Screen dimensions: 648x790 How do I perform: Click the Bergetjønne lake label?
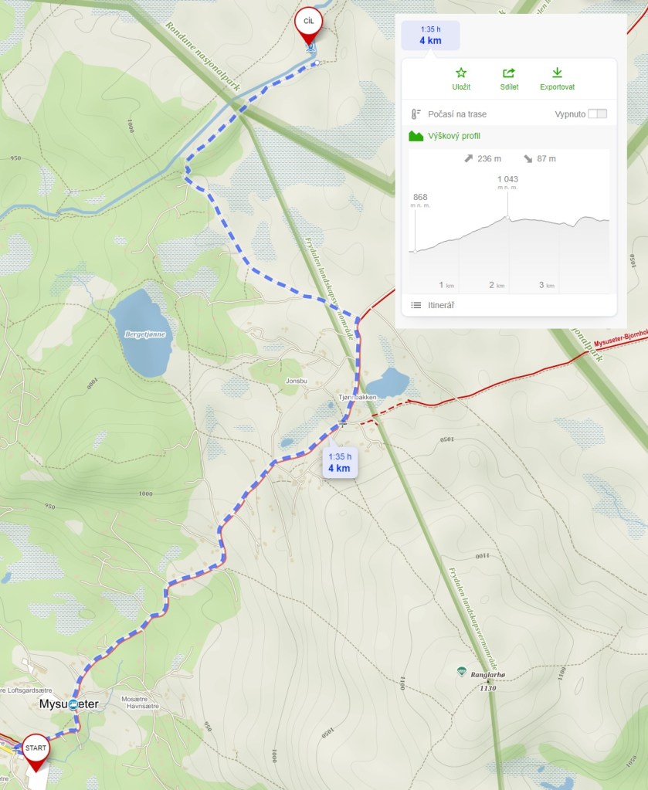point(144,334)
